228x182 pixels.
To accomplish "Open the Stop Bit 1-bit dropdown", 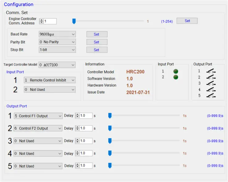I will point(57,50).
